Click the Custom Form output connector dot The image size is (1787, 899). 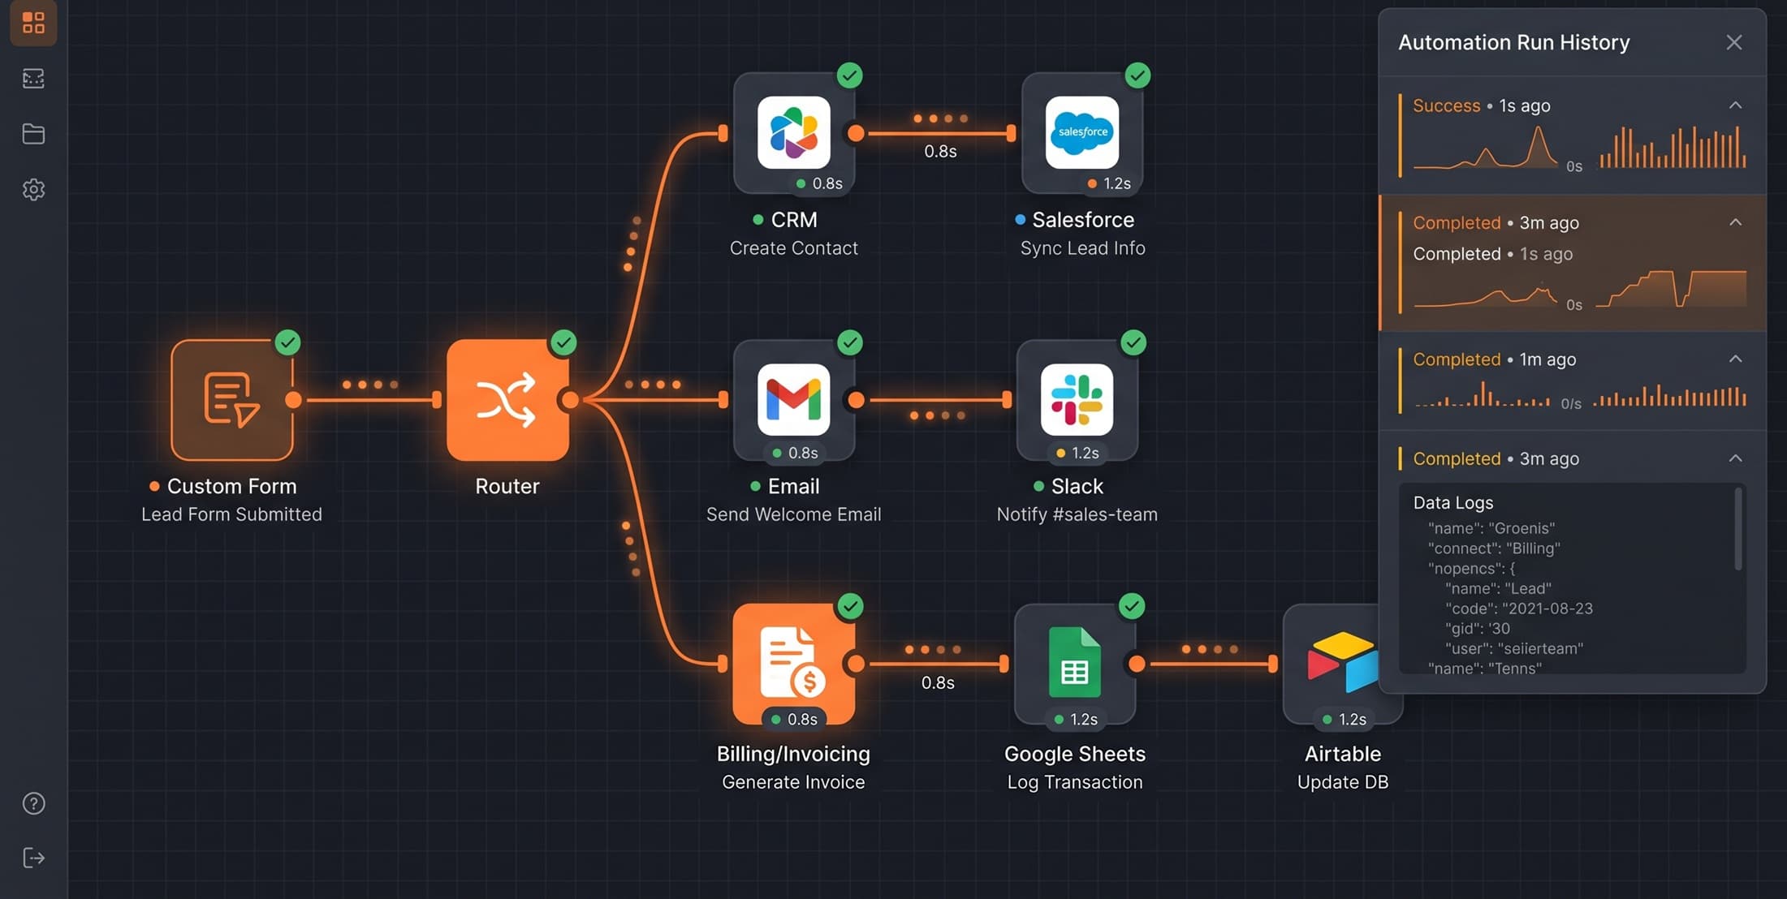pyautogui.click(x=294, y=400)
